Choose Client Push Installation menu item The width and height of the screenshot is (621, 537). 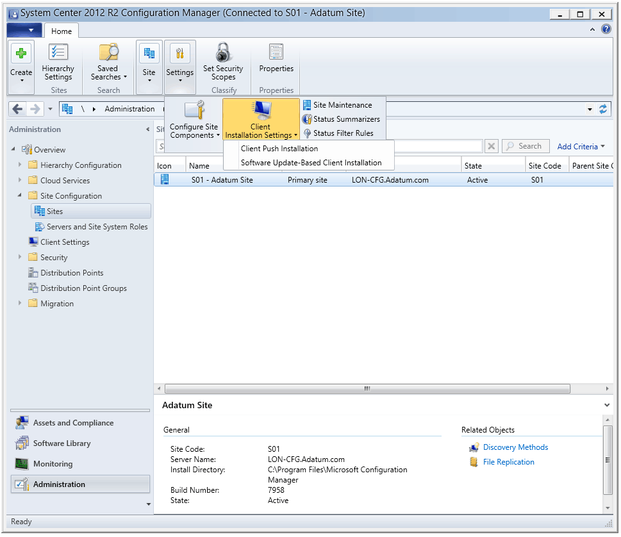point(279,149)
